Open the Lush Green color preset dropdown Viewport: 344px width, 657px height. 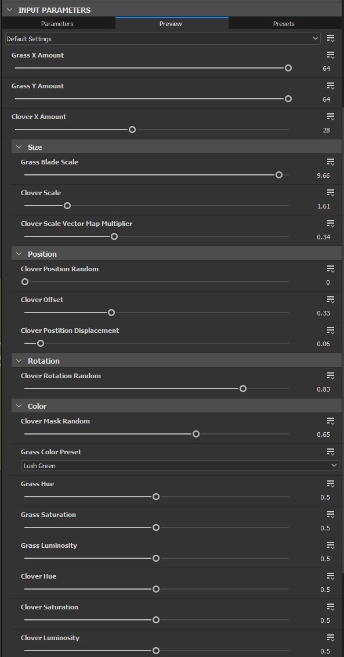(x=180, y=465)
